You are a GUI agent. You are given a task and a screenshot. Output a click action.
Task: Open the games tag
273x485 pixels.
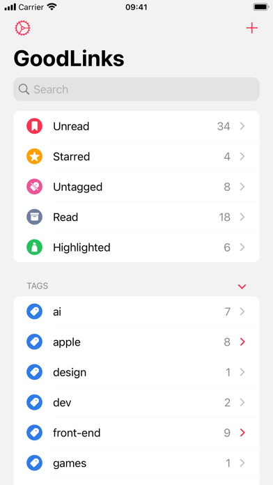click(x=136, y=463)
